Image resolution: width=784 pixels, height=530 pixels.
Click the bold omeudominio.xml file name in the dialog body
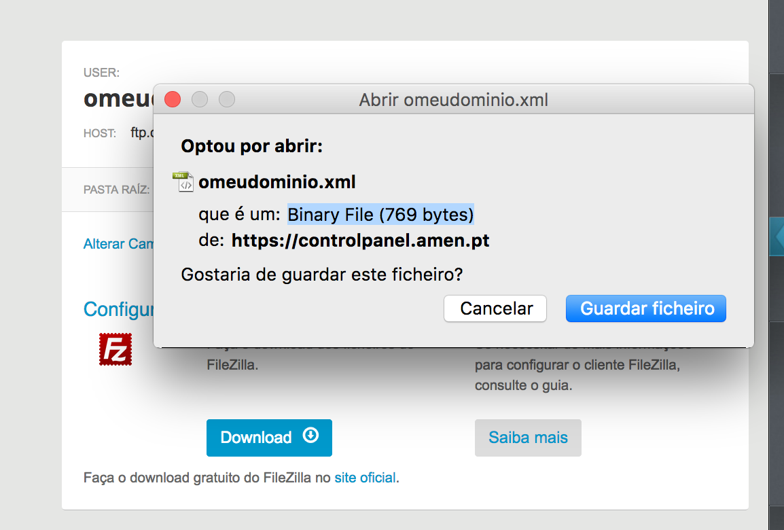pyautogui.click(x=277, y=182)
